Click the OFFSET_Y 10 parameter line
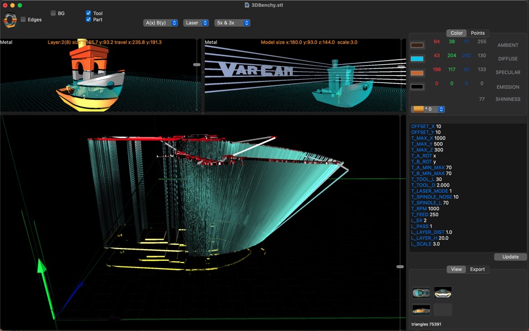Image resolution: width=529 pixels, height=331 pixels. (x=426, y=132)
